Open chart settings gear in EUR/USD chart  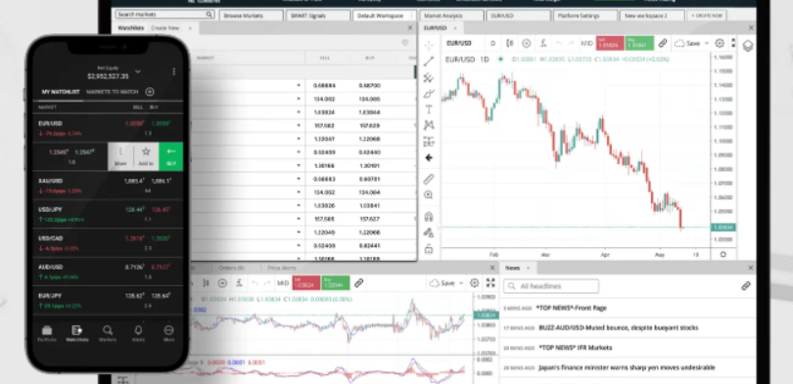[720, 43]
